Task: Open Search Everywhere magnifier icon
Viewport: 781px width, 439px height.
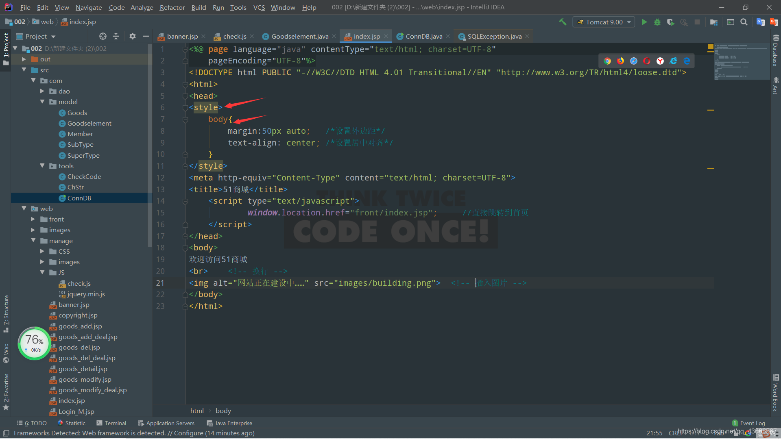Action: point(744,22)
